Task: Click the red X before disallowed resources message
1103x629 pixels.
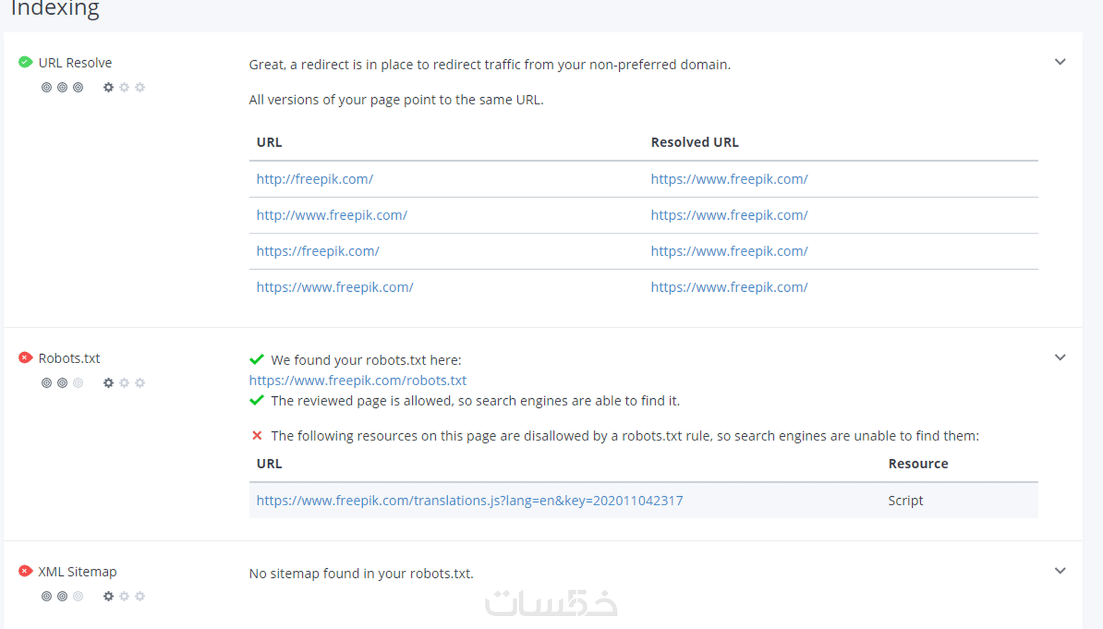Action: pyautogui.click(x=257, y=436)
